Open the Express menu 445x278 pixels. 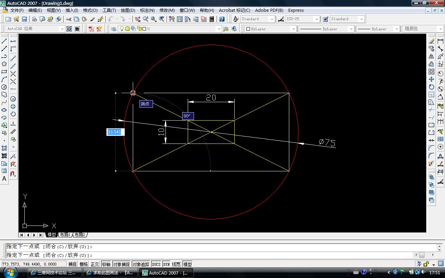click(296, 10)
